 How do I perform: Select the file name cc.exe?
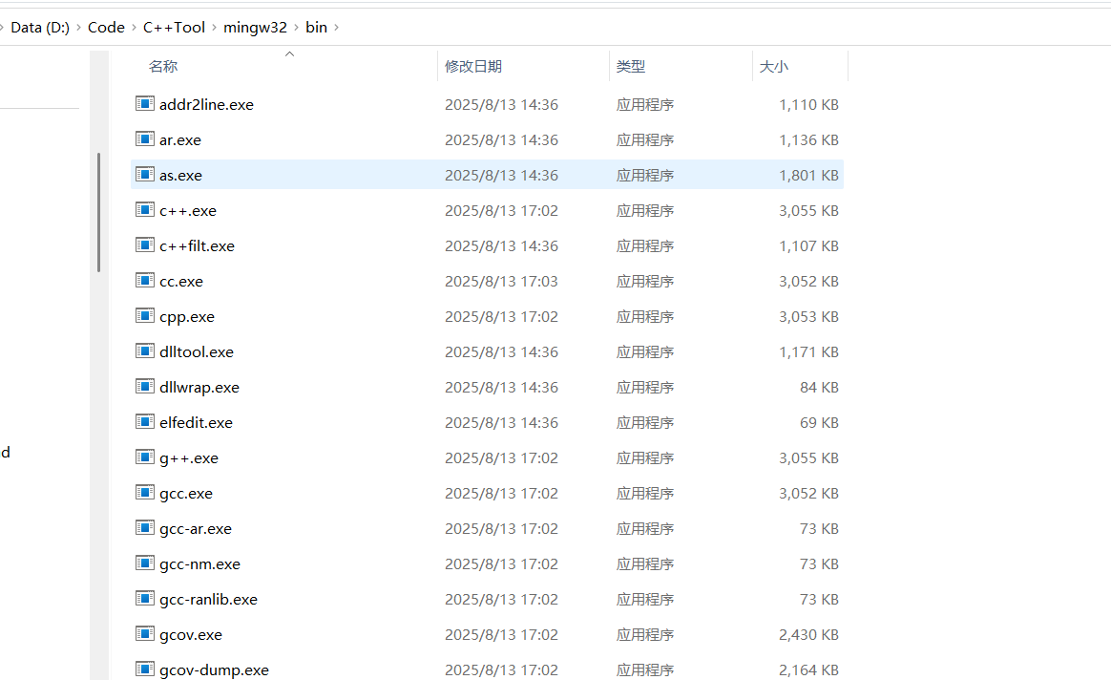[x=181, y=282]
